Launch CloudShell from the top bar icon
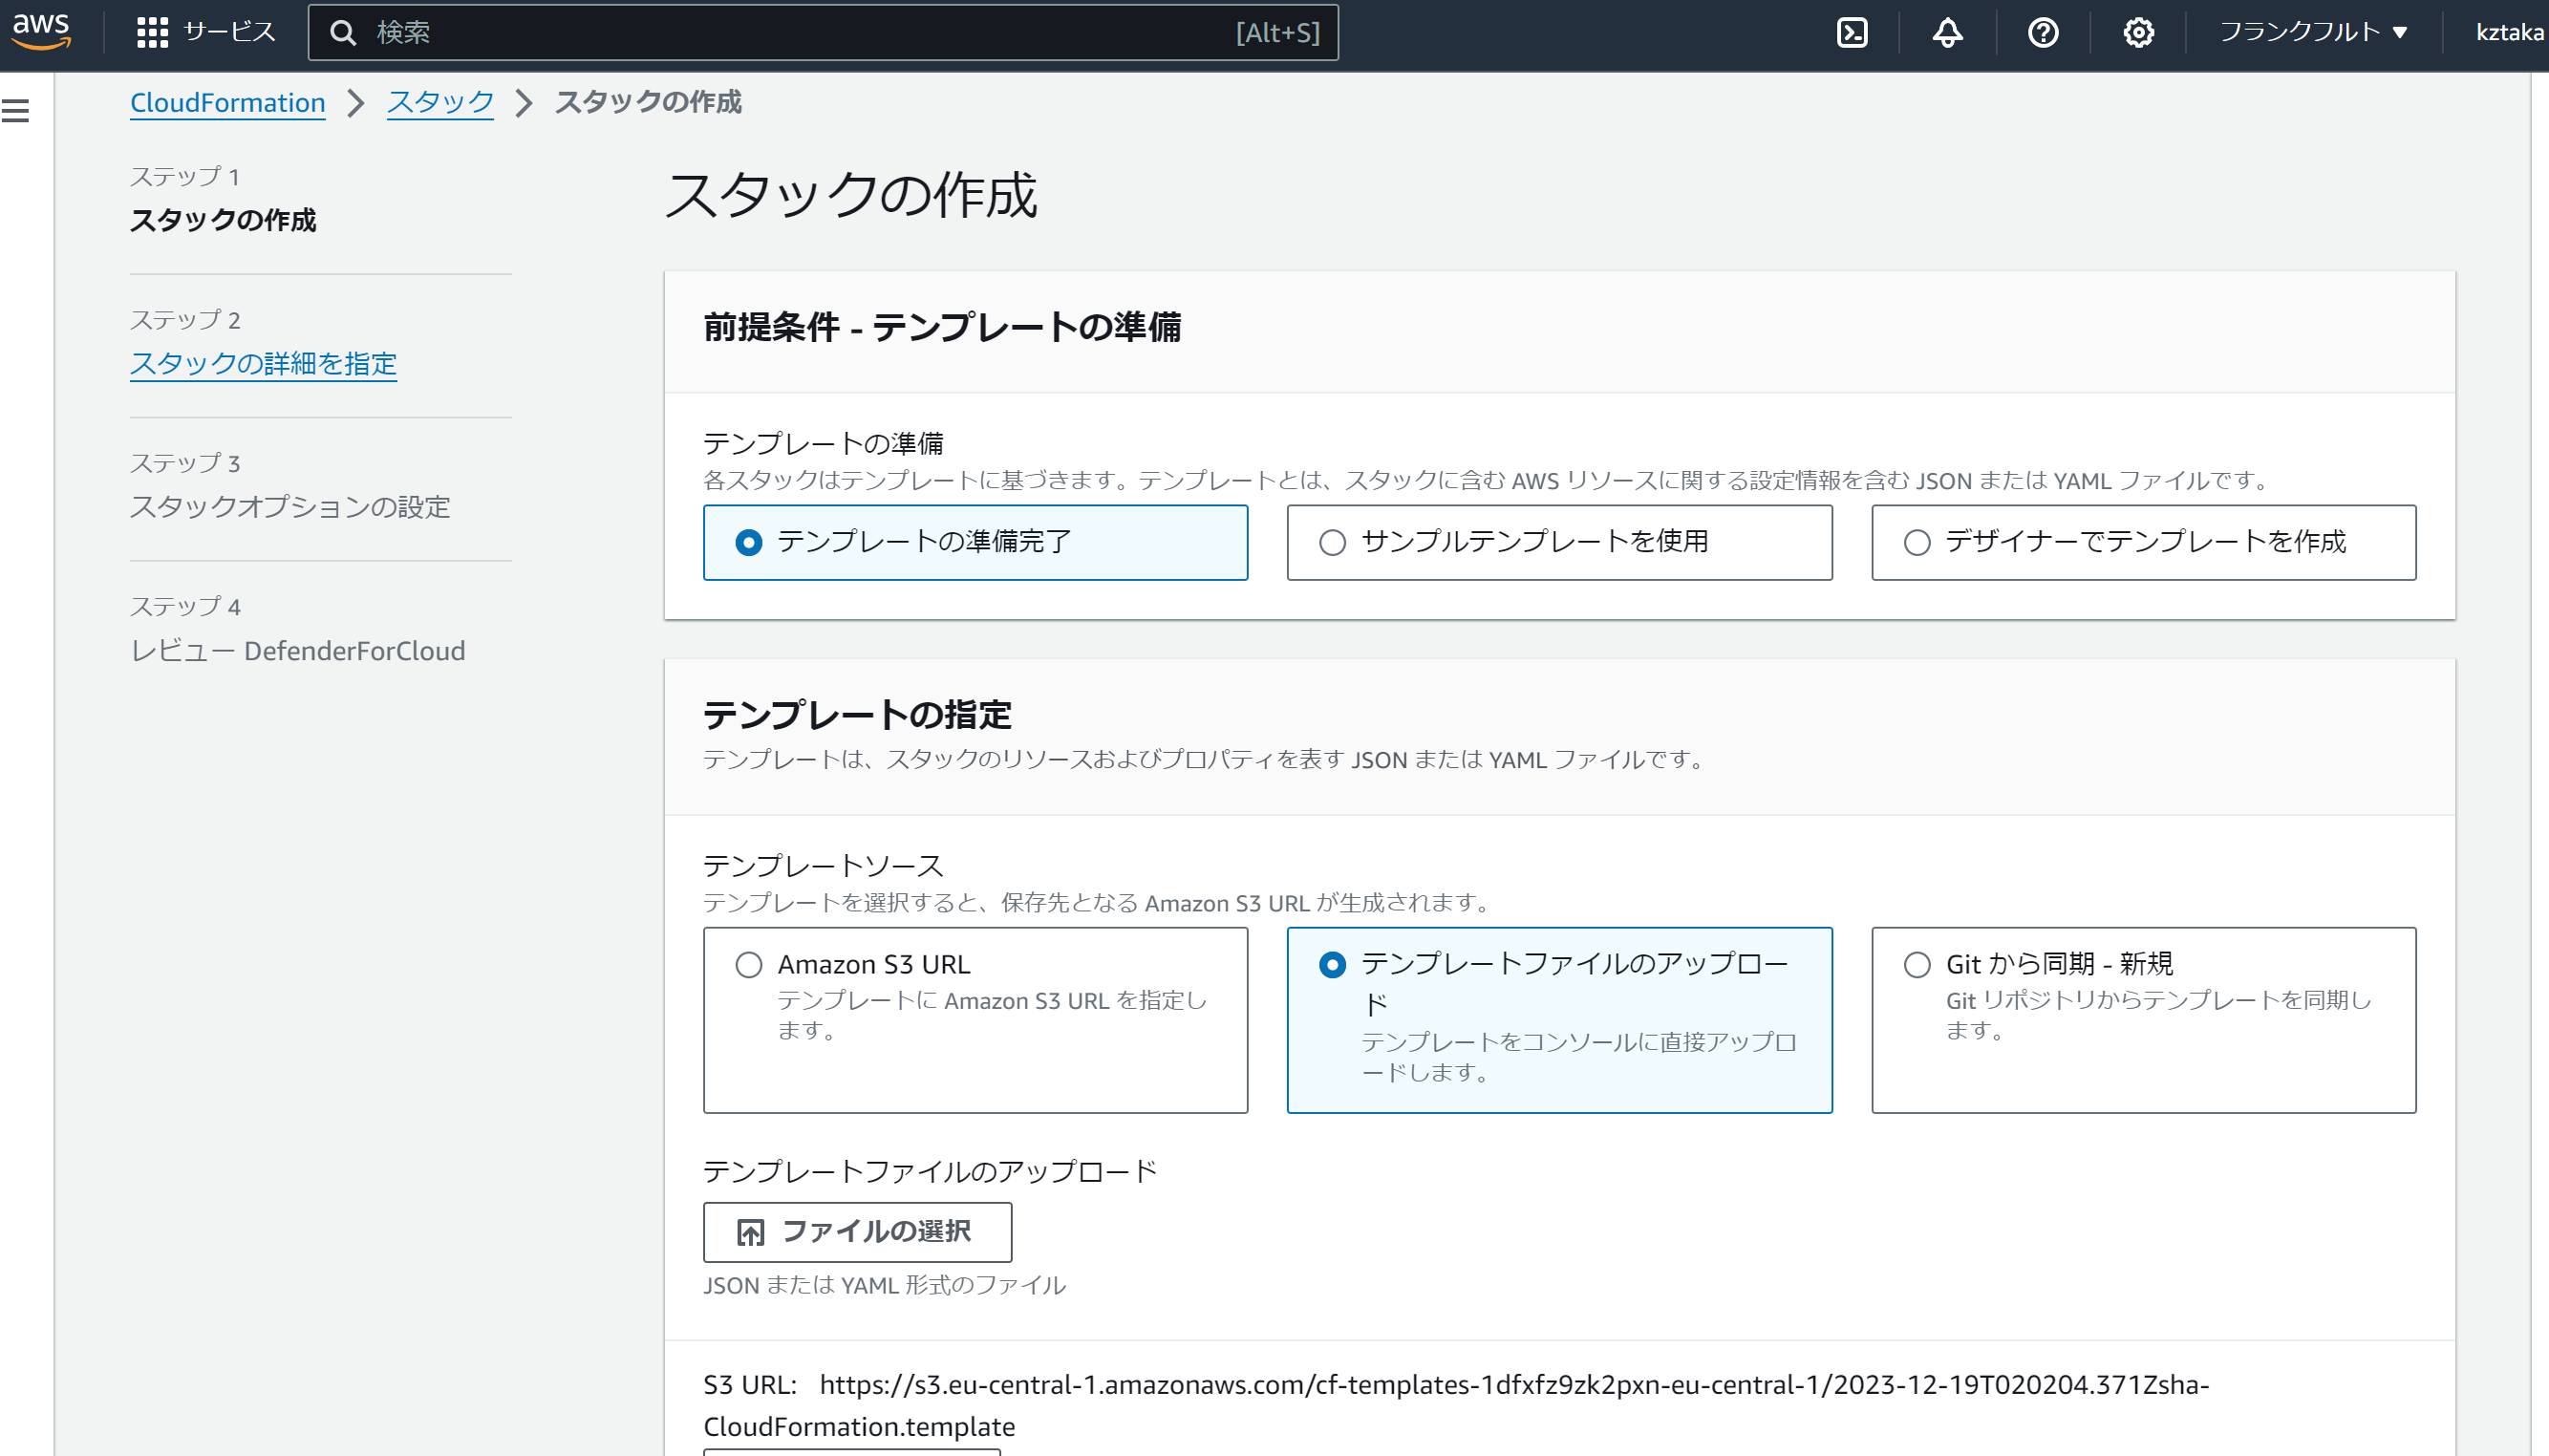 [x=1852, y=32]
